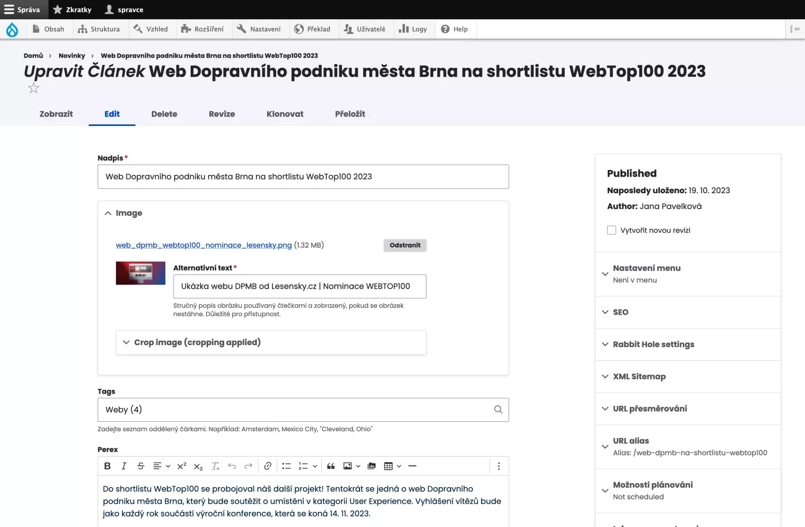Open the Help admin menu
This screenshot has width=805, height=527.
tap(454, 29)
